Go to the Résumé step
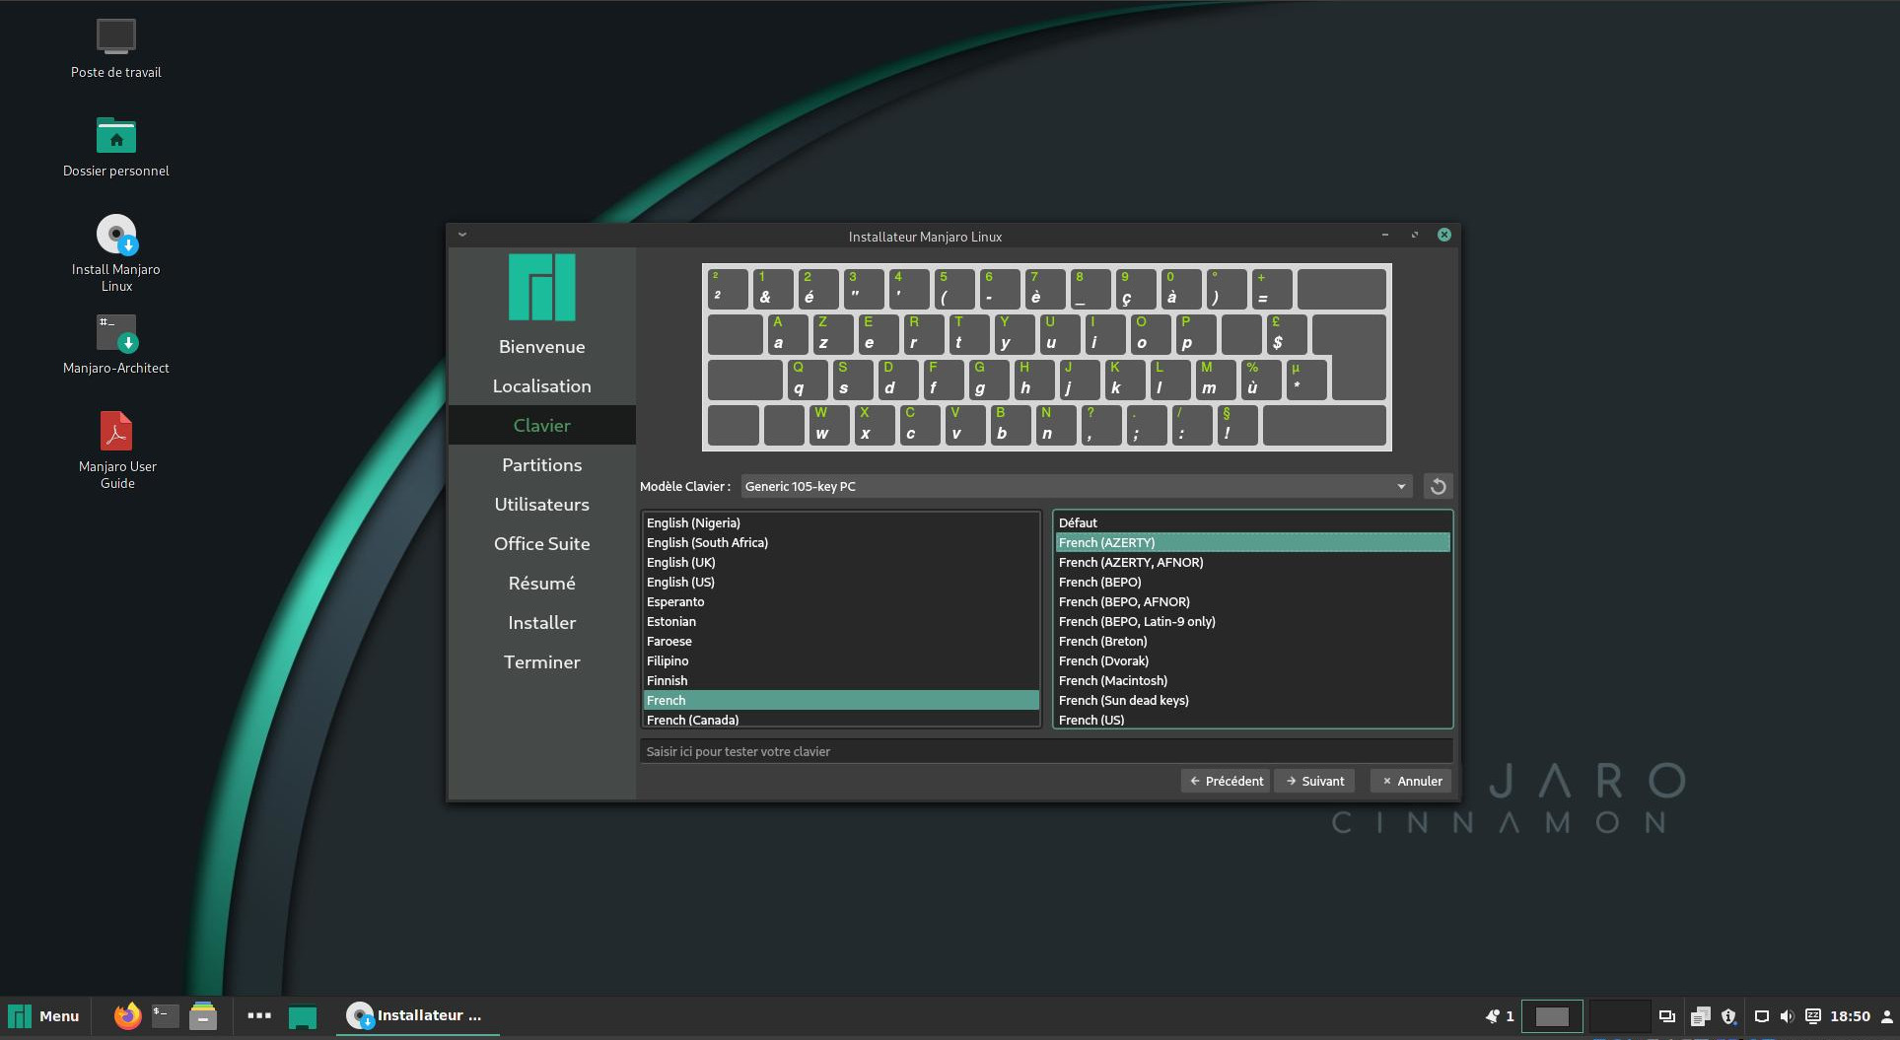 tap(542, 584)
